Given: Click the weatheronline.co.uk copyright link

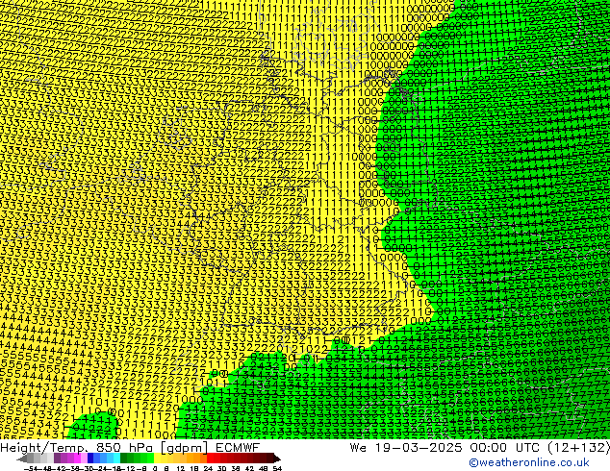Looking at the screenshot, I should click(529, 462).
